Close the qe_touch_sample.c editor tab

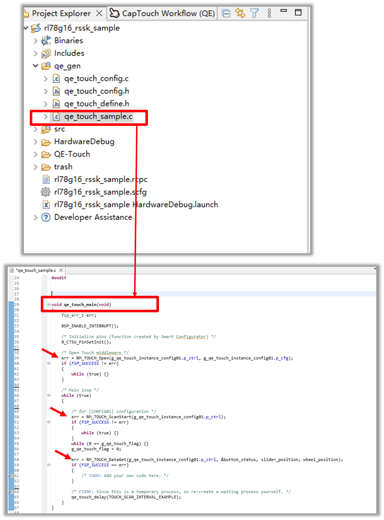(61, 270)
